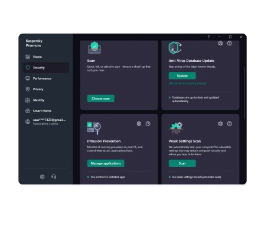Screen dimensions: 274x240
Task: Click the Performance monitor icon
Action: [28, 78]
